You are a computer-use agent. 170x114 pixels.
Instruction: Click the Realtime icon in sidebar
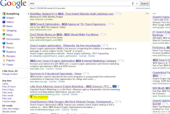point(4,52)
